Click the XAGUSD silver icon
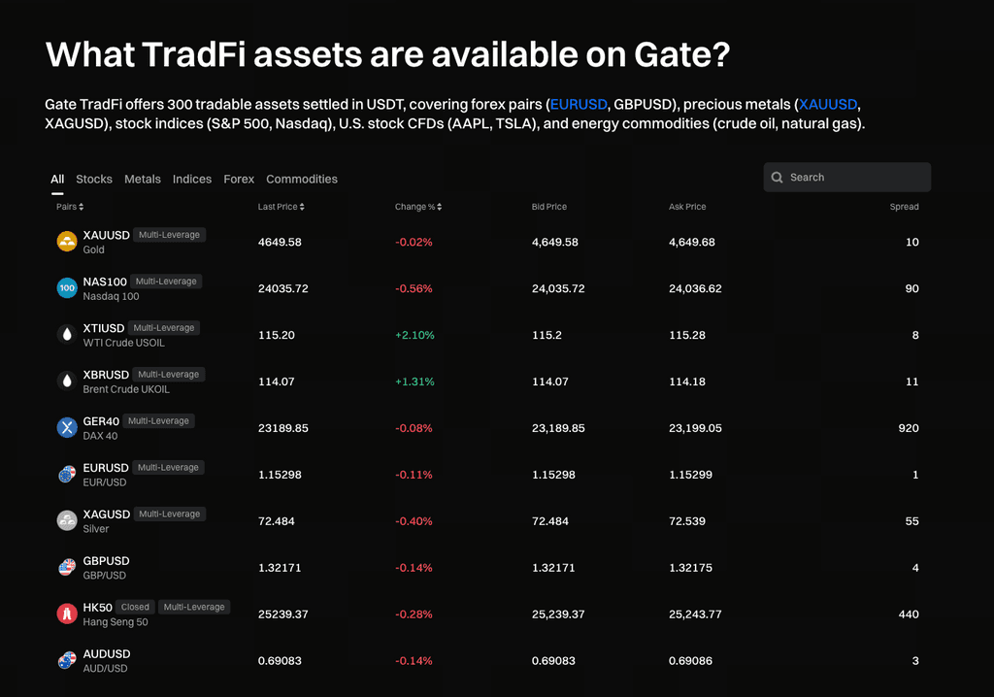The height and width of the screenshot is (697, 994). pos(67,521)
